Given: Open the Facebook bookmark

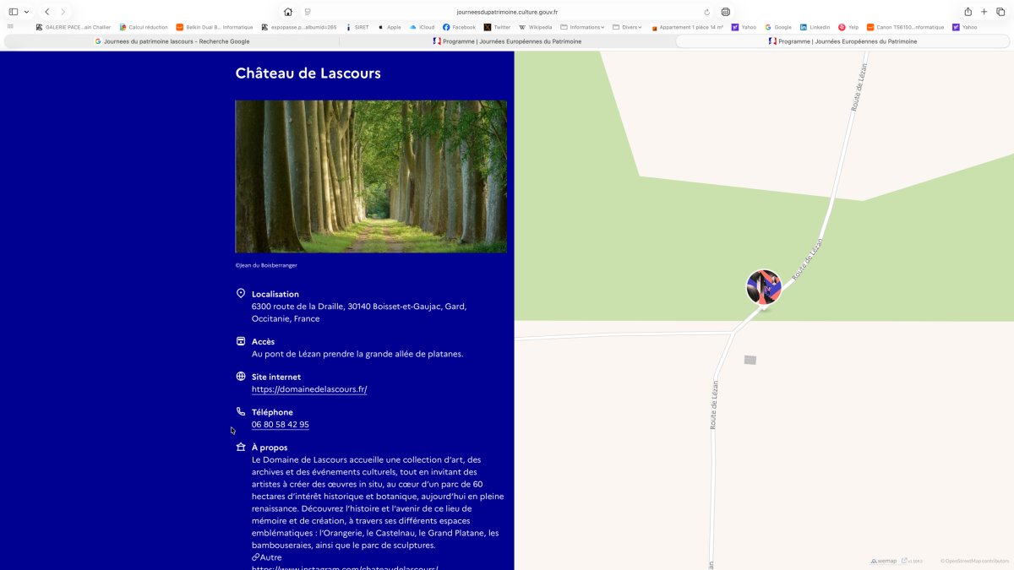Looking at the screenshot, I should [459, 27].
